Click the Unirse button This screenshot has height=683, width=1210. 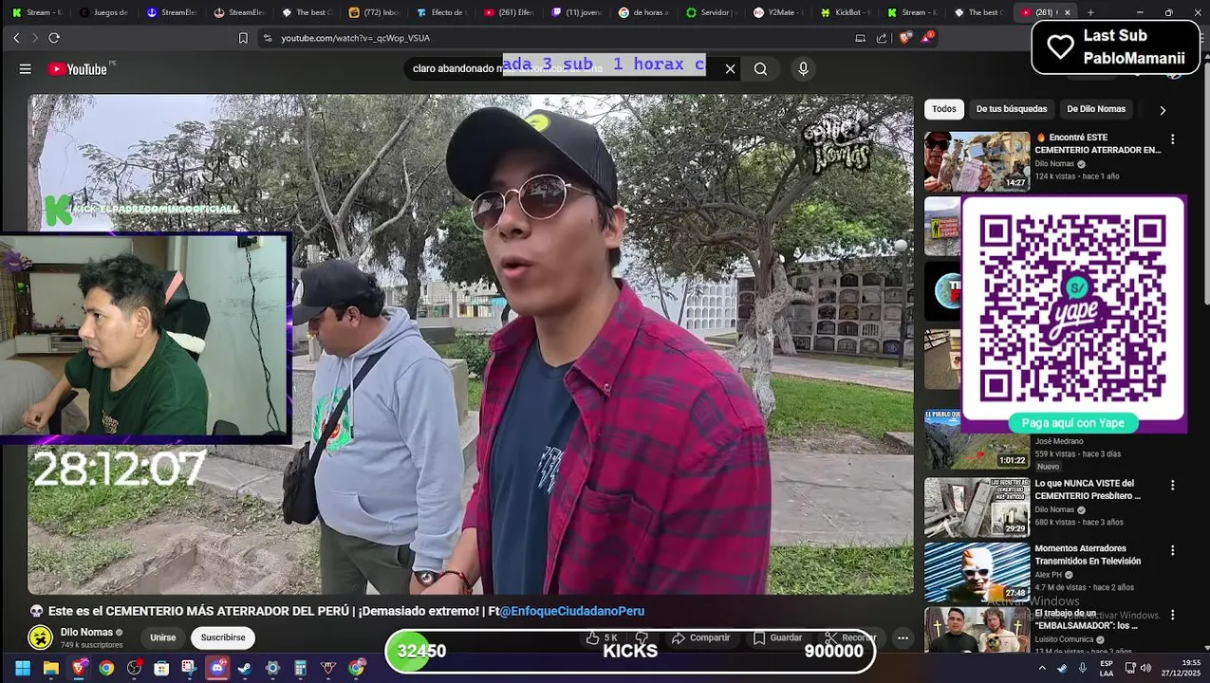click(163, 637)
